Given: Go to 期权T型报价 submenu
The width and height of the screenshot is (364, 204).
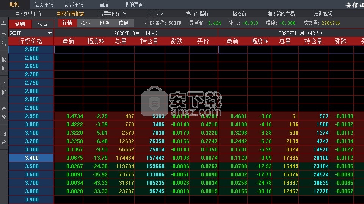Looking at the screenshot, I should coord(29,14).
